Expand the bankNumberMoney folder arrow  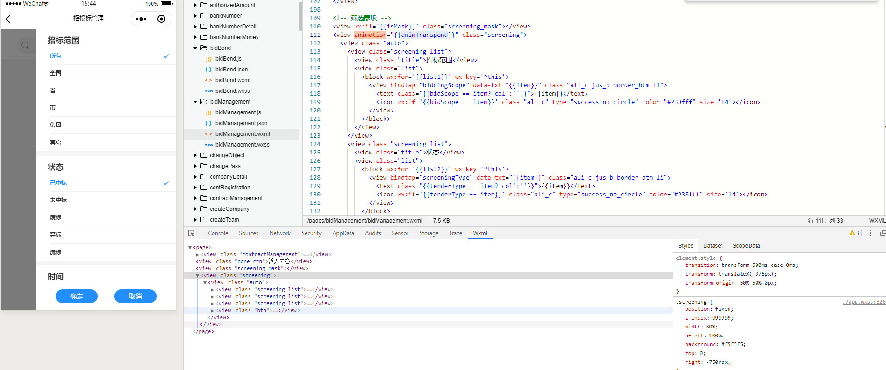195,37
